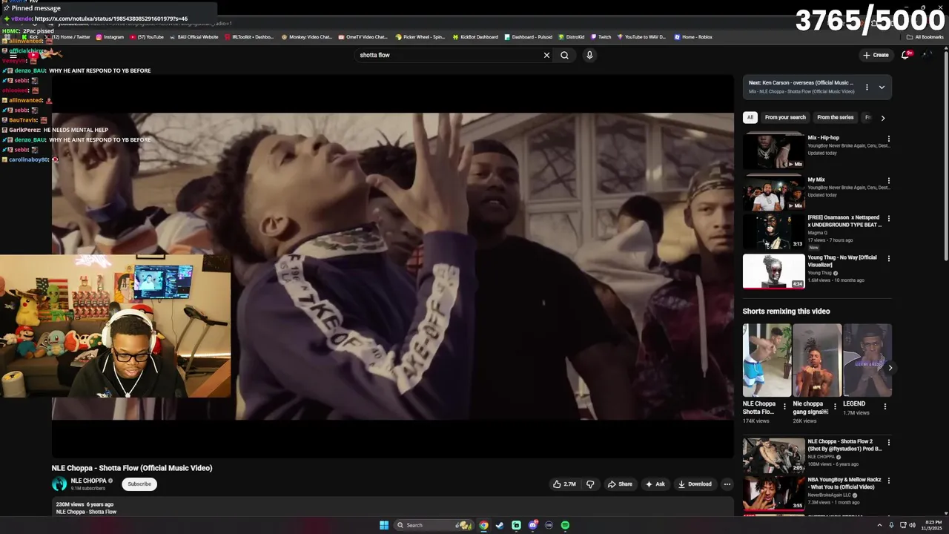The height and width of the screenshot is (534, 949).
Task: Open Spotify from the taskbar
Action: [565, 525]
